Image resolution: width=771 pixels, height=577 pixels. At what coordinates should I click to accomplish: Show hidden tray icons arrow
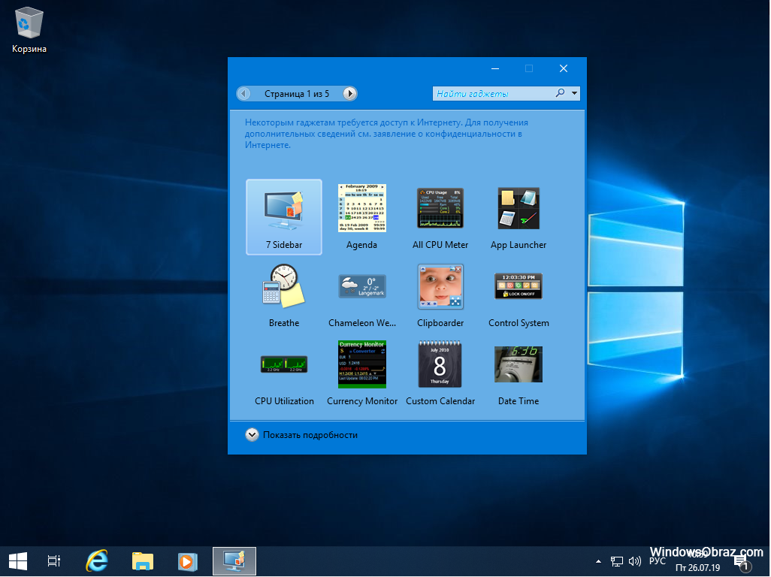point(598,561)
